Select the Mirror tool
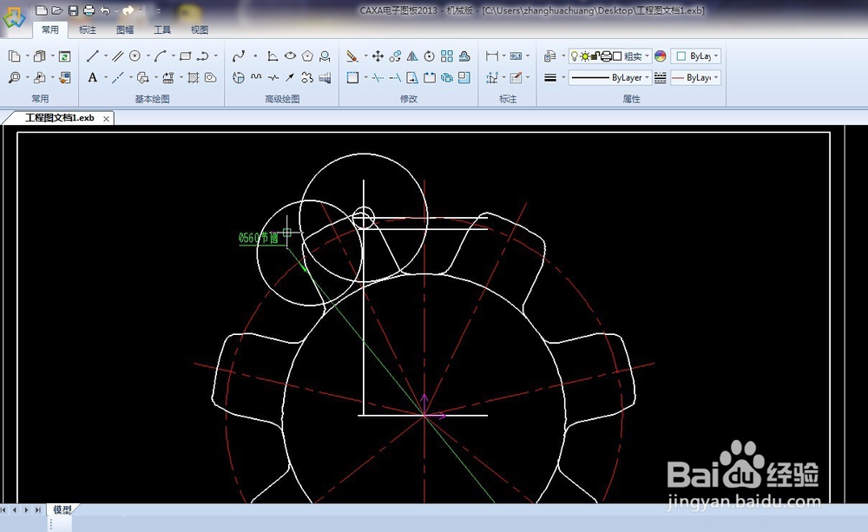868x532 pixels. 411,56
